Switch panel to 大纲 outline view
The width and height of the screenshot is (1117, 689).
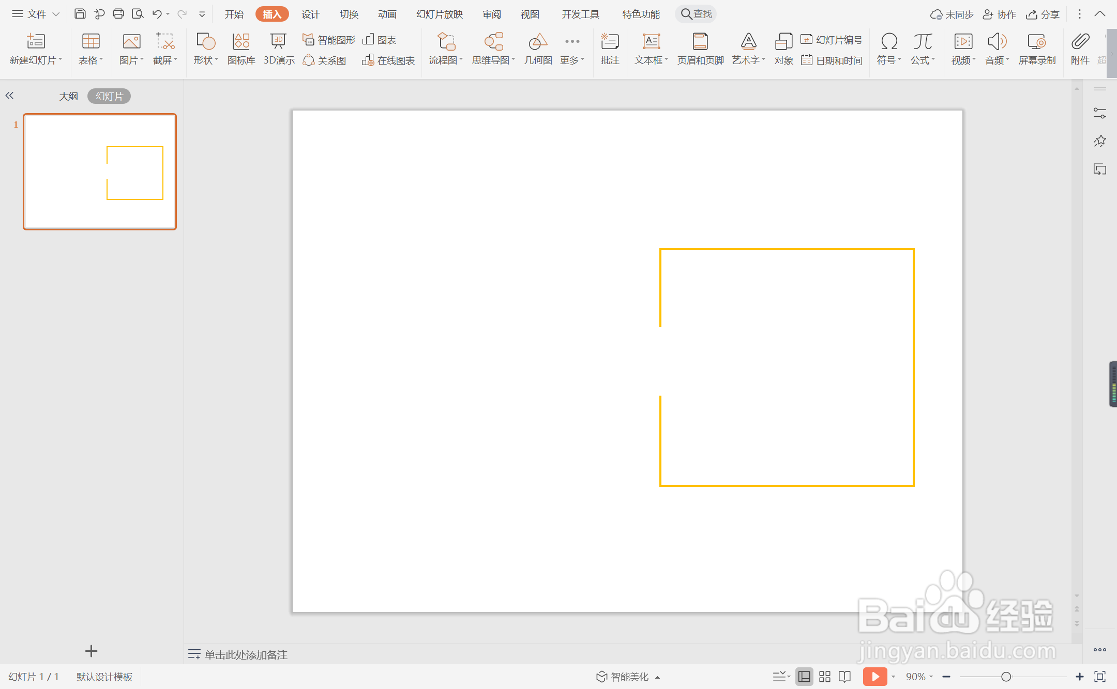(x=68, y=96)
